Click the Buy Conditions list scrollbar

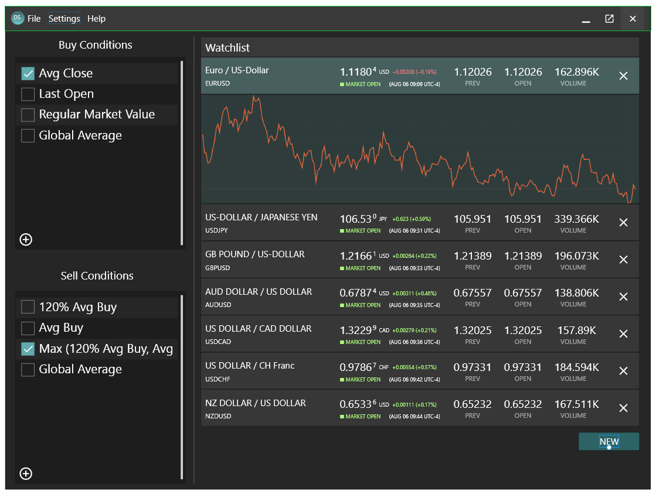182,152
